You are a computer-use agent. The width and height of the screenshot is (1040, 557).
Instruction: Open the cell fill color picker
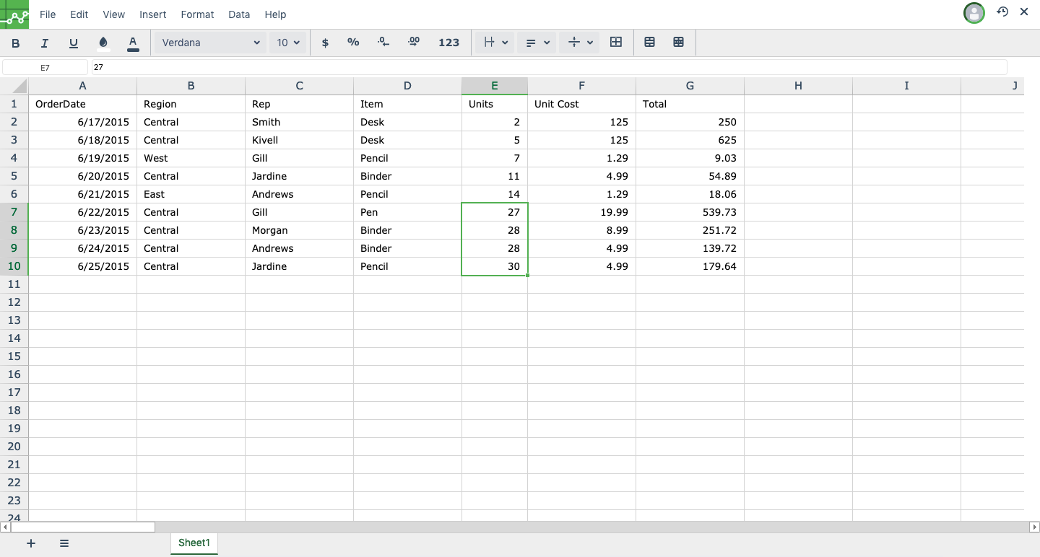pos(103,43)
